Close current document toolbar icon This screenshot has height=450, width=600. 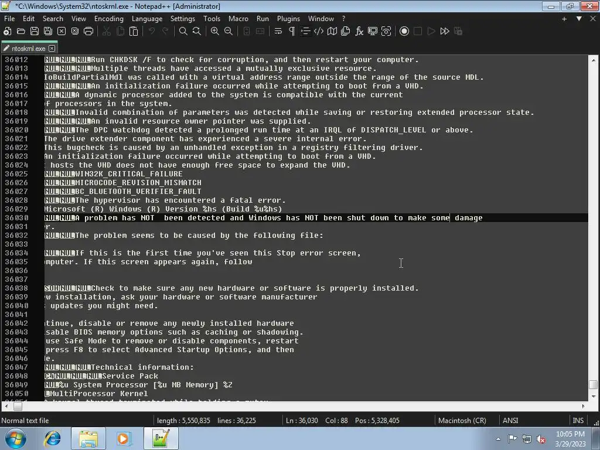[x=61, y=32]
